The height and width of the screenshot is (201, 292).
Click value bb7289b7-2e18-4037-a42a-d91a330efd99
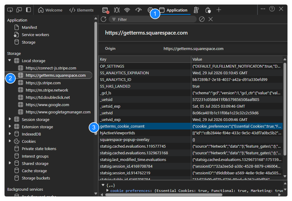coord(230,79)
